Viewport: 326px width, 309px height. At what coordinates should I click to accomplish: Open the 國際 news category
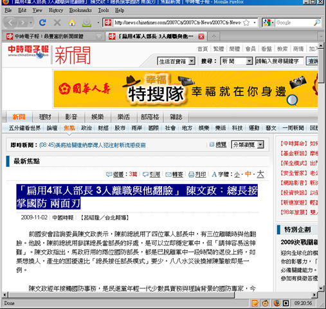[154, 128]
